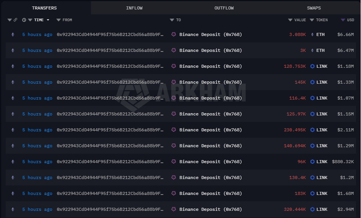
Task: Click the ETH token label in $6.47M row
Action: coord(320,50)
